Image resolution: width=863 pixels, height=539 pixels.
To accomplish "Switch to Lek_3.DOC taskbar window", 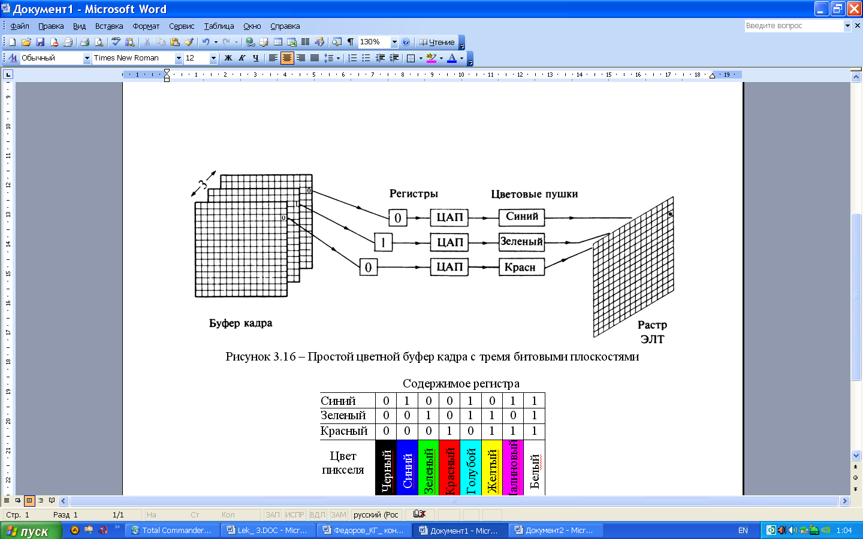I will [267, 531].
